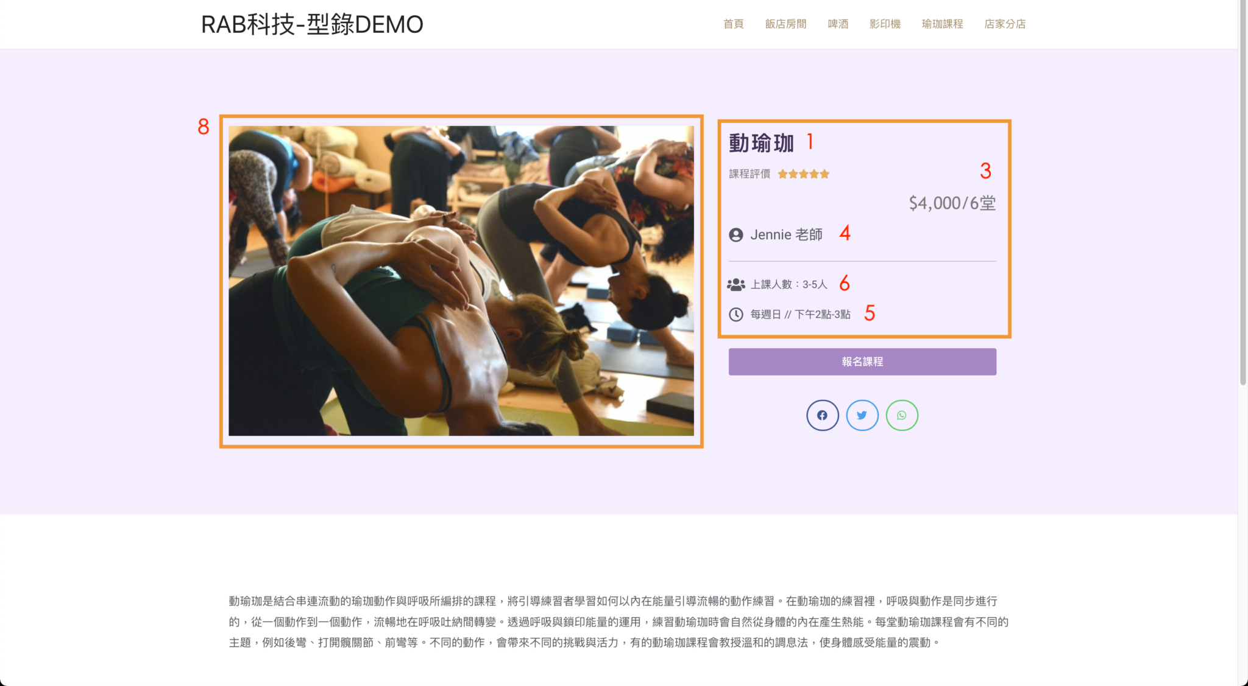This screenshot has width=1248, height=686.
Task: Open the 啤酒 navigation link
Action: coord(838,24)
